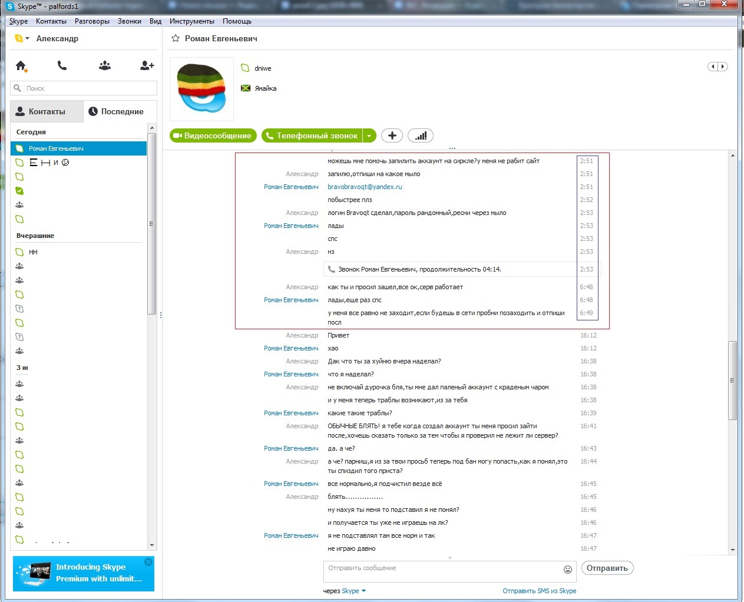
Task: Open the Skype menu
Action: (18, 21)
